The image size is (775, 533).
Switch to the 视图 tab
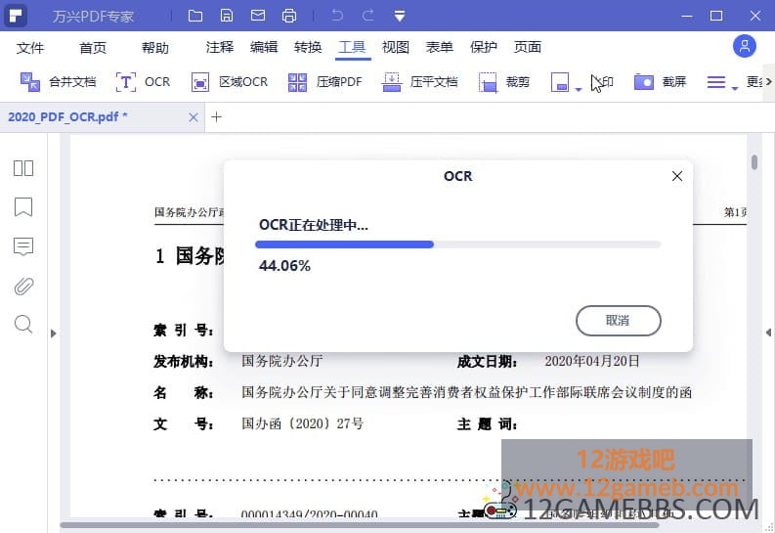(x=396, y=47)
